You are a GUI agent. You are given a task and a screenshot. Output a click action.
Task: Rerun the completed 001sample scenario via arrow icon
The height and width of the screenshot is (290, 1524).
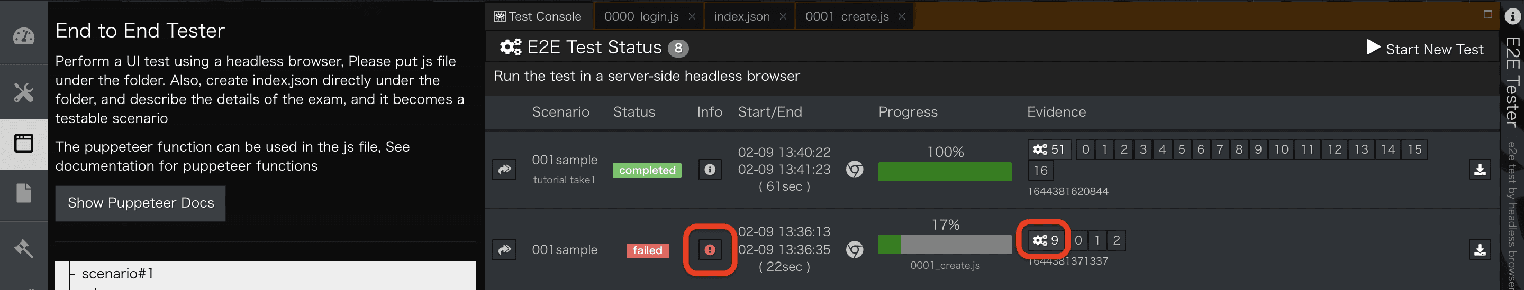[x=504, y=170]
